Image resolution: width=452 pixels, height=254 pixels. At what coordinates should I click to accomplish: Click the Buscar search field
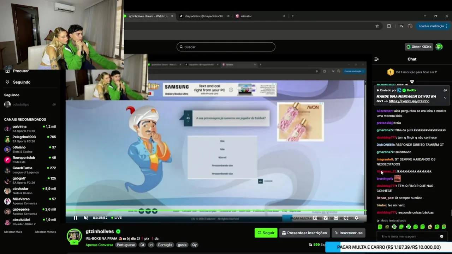point(226,47)
